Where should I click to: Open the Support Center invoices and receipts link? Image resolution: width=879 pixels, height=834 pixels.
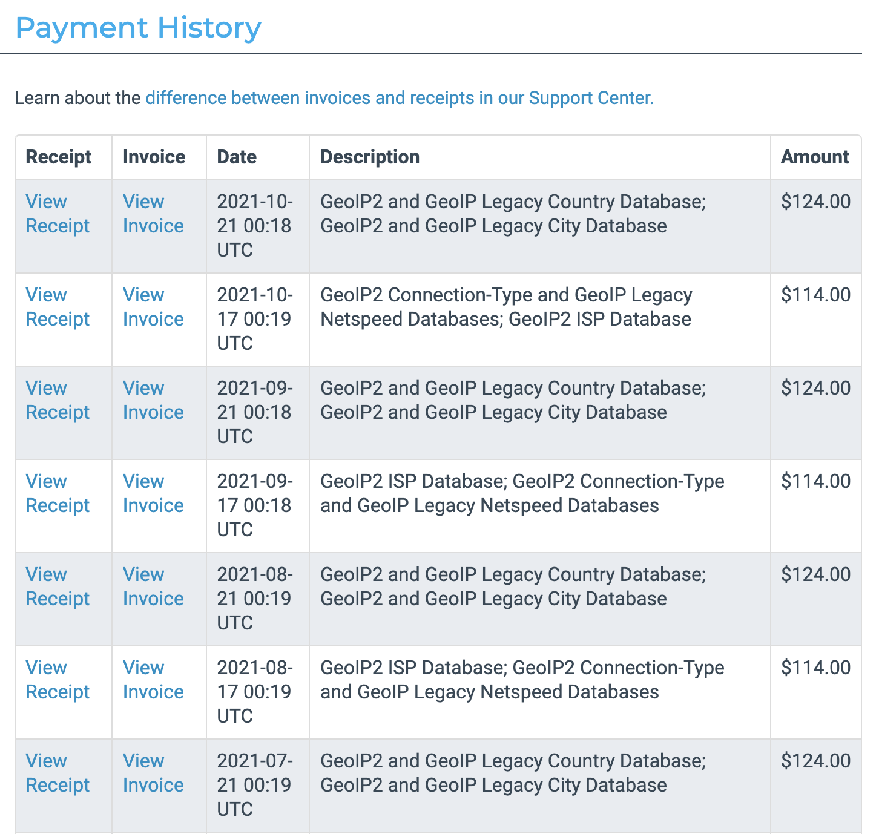(x=400, y=98)
